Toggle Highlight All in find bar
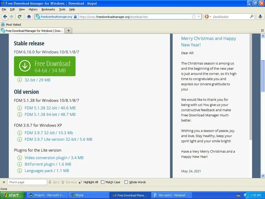 pyautogui.click(x=89, y=182)
